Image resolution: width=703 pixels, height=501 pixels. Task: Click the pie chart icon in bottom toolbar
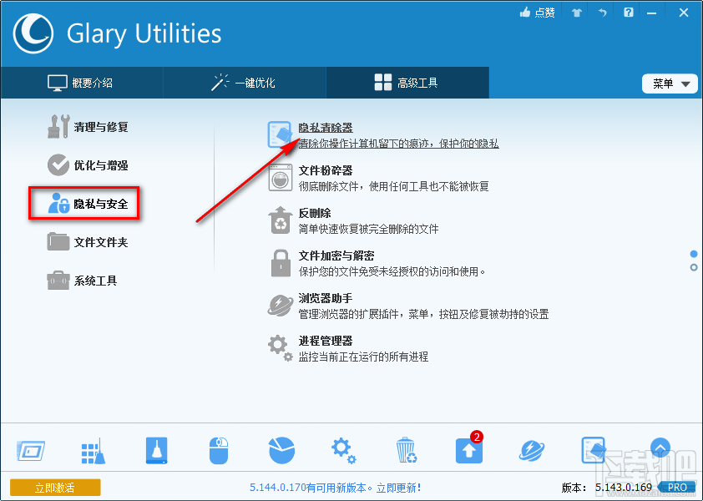[281, 449]
